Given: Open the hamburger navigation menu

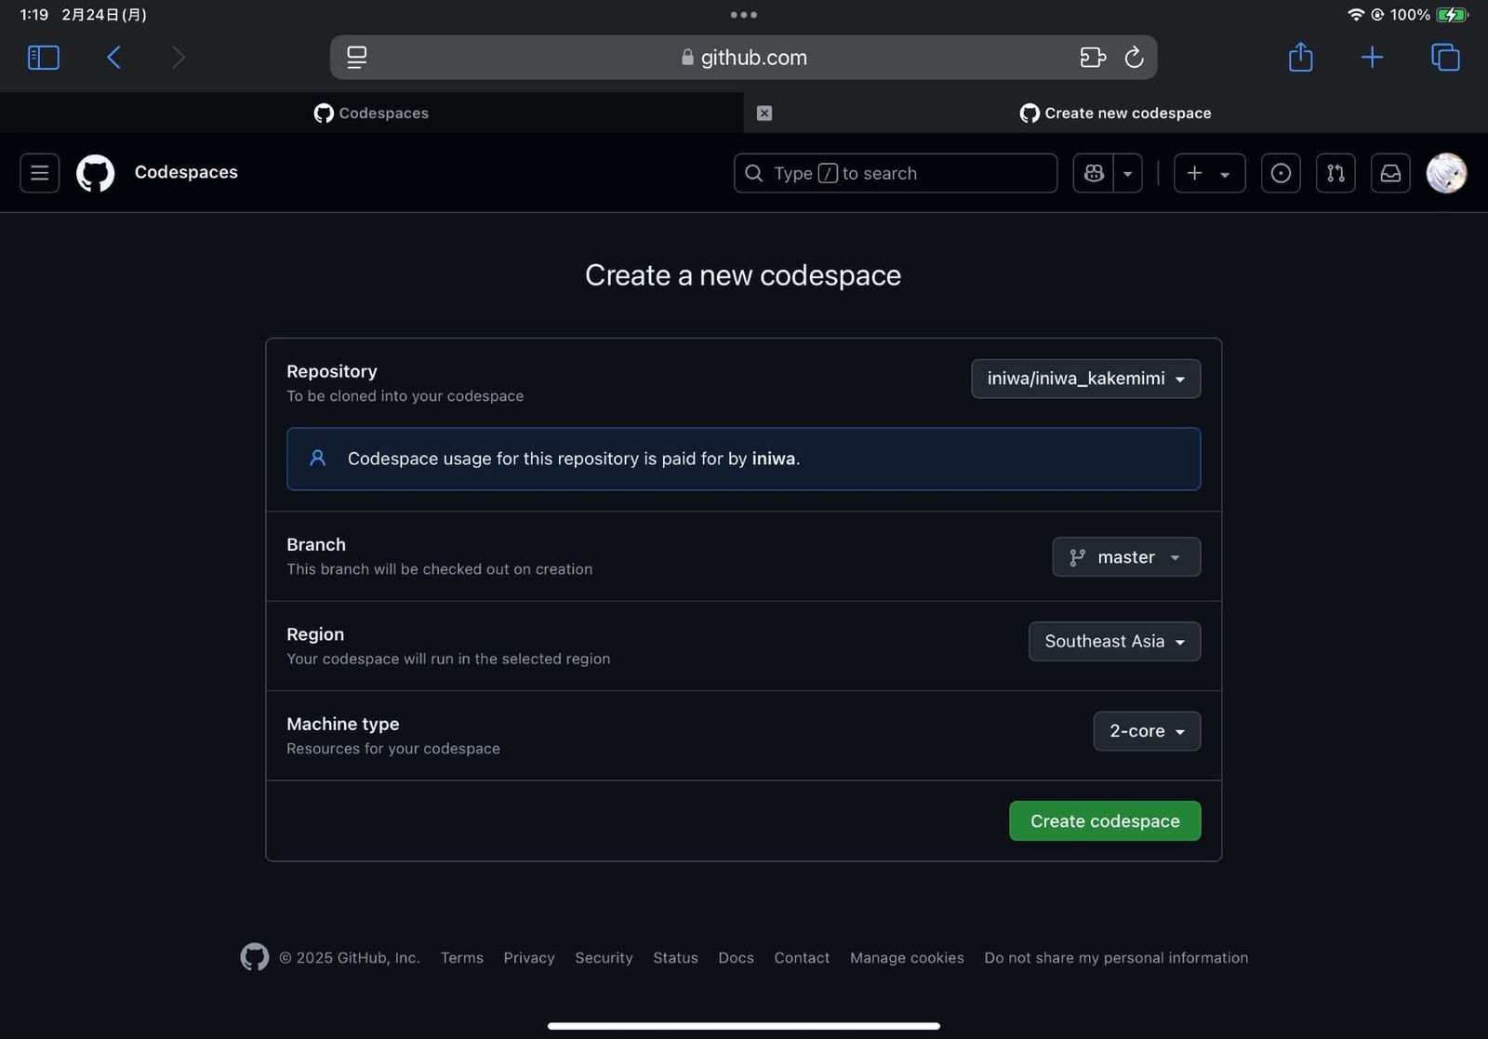Looking at the screenshot, I should coord(39,173).
